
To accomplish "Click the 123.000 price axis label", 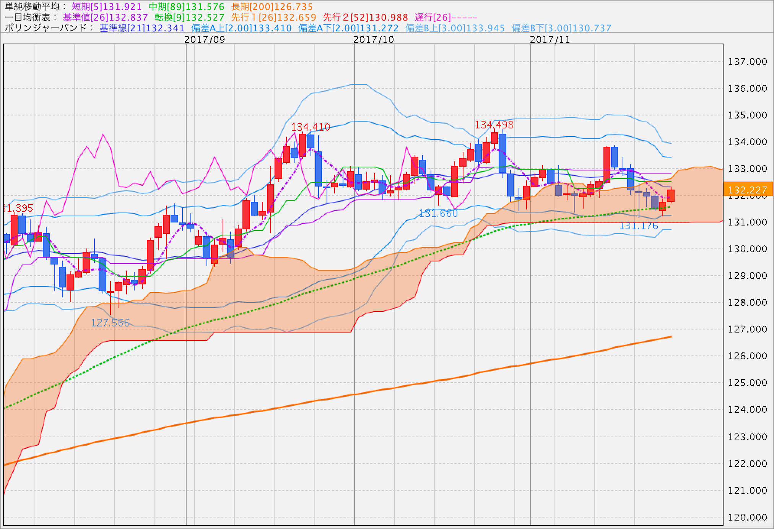I will click(x=748, y=437).
